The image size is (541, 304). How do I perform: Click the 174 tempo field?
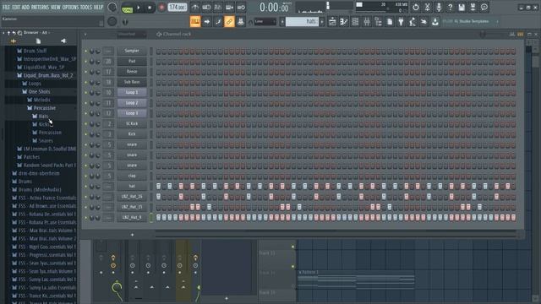coord(177,8)
